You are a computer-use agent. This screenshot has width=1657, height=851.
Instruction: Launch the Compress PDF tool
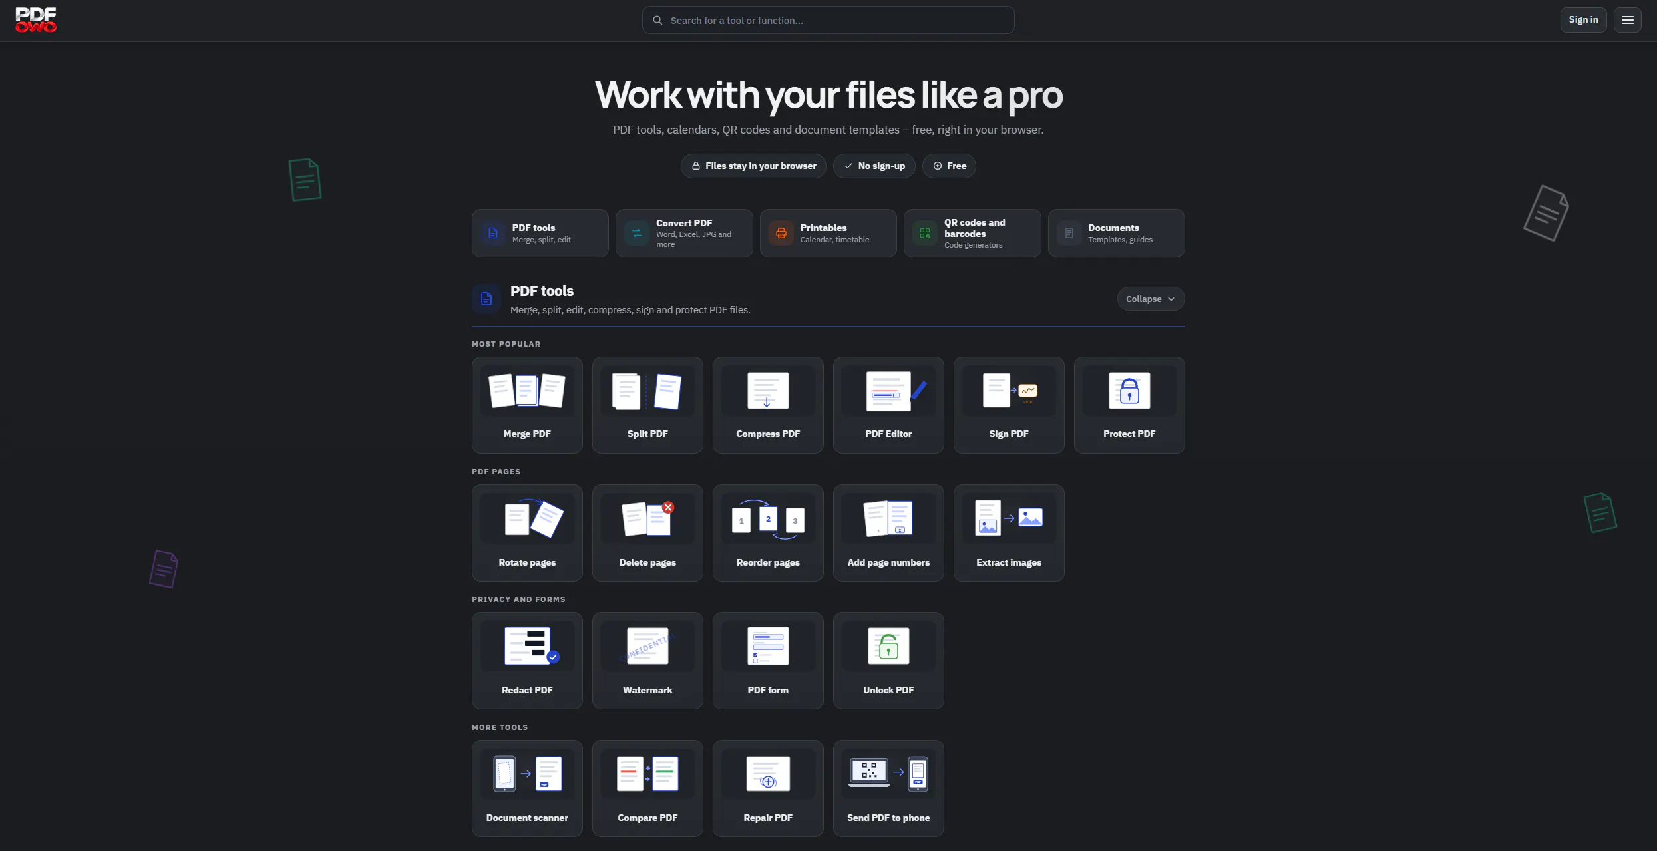pyautogui.click(x=768, y=405)
